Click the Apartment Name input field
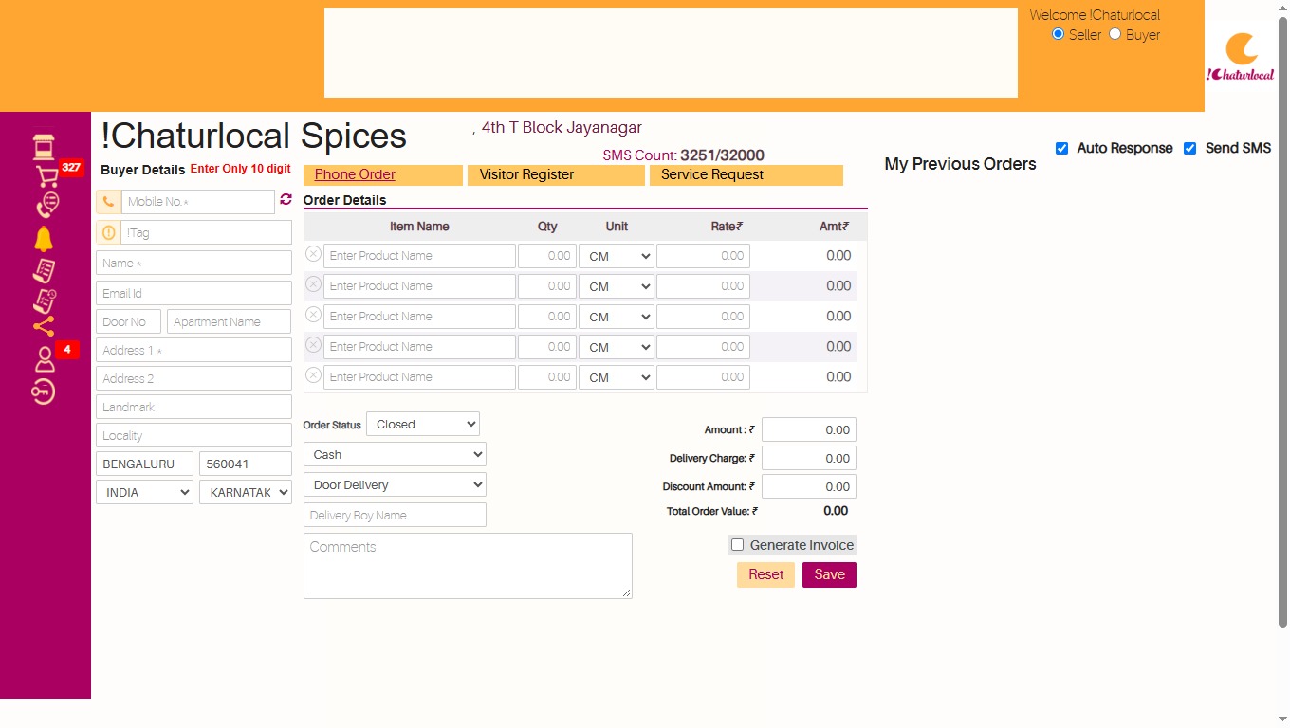 [229, 321]
